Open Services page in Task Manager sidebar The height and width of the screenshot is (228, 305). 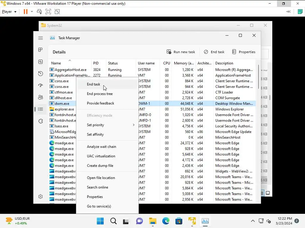click(41, 121)
